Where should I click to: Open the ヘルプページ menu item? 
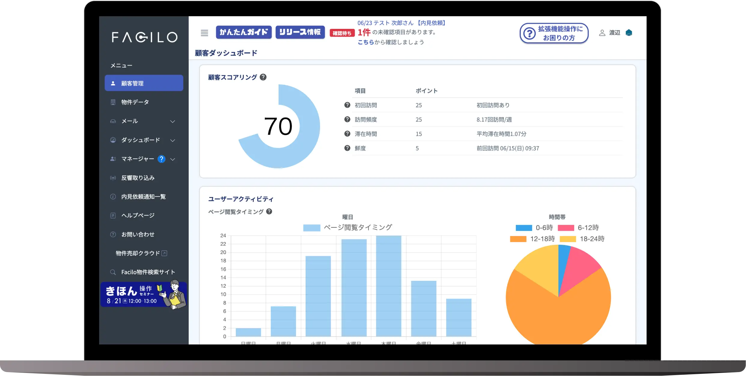click(x=144, y=215)
